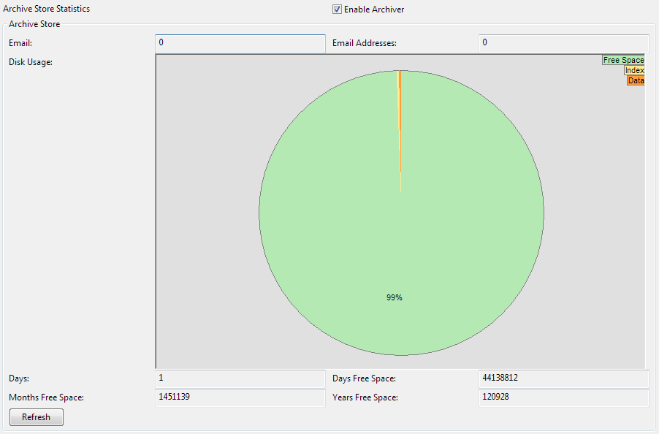This screenshot has width=659, height=434.
Task: Toggle the Enable Archiver checkbox
Action: (x=337, y=9)
